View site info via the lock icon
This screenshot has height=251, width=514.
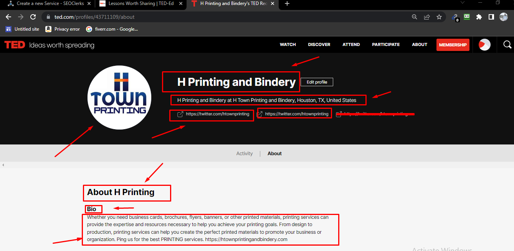48,17
